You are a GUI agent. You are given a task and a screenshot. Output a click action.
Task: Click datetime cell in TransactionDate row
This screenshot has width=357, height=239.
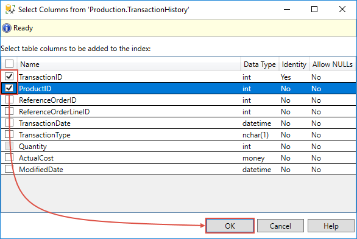(x=256, y=123)
